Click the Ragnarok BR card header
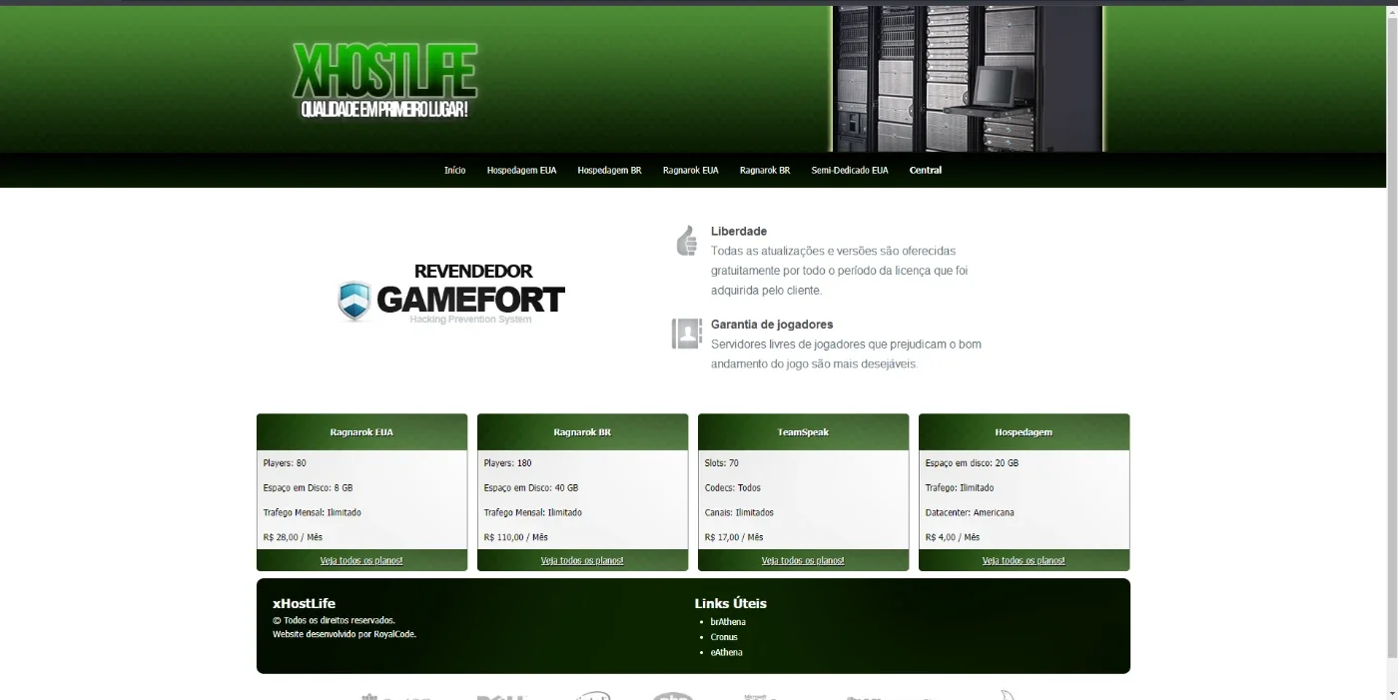Screen dimensions: 1398x700 (x=582, y=432)
